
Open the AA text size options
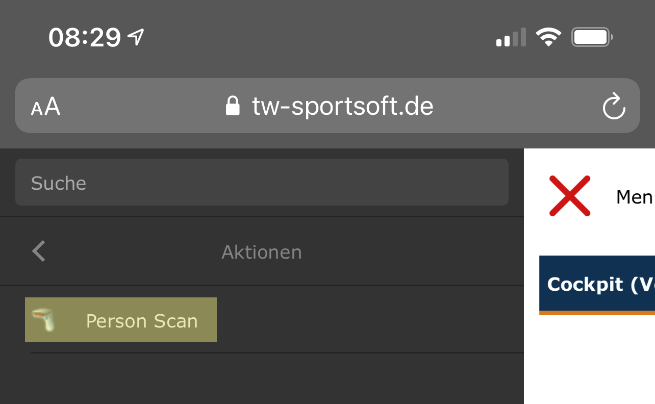tap(46, 107)
